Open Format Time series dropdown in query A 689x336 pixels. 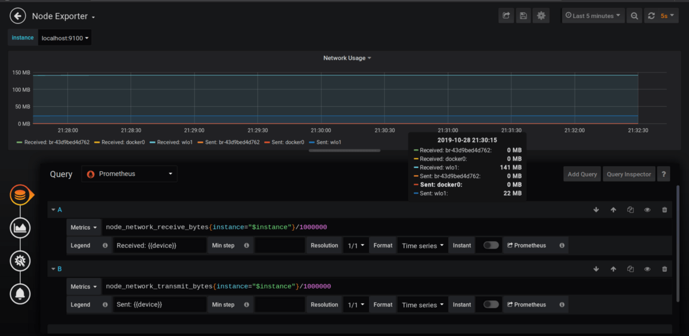click(x=423, y=245)
